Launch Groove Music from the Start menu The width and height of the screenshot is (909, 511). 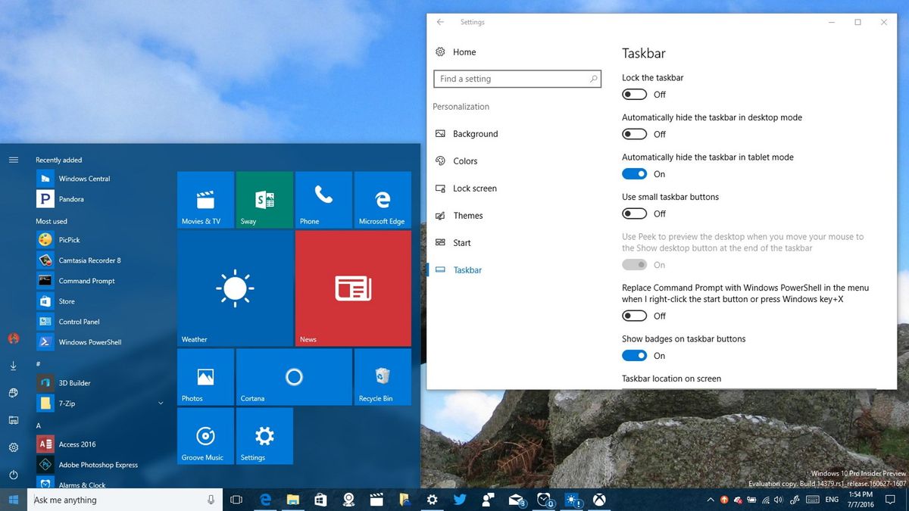pos(205,435)
